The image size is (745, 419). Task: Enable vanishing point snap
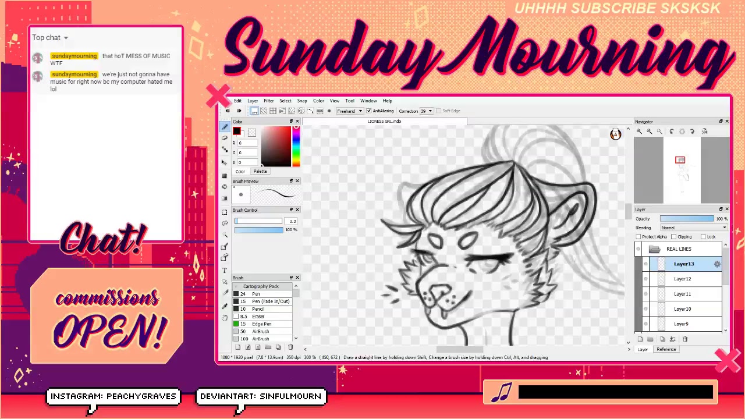pyautogui.click(x=282, y=111)
